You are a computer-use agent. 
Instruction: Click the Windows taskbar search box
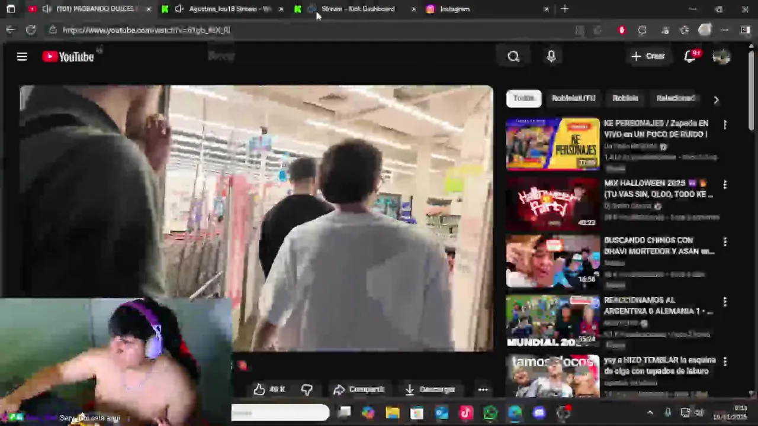[280, 412]
